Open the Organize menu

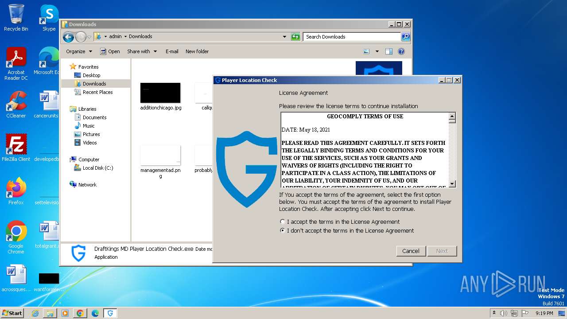click(79, 51)
